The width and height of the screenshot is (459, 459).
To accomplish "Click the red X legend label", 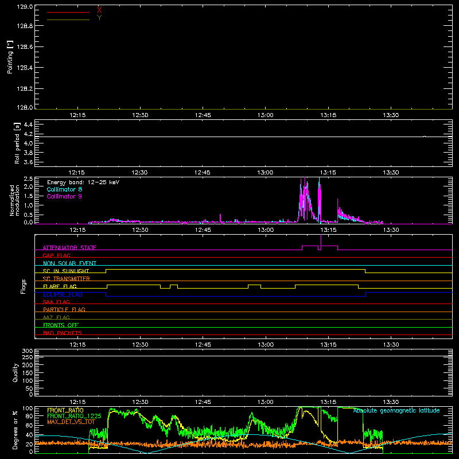I will point(99,10).
